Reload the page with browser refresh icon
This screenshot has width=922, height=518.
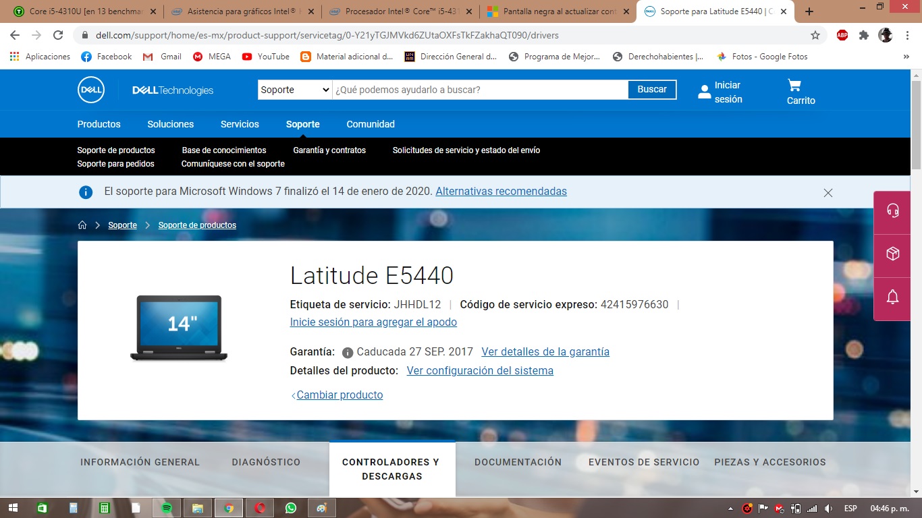point(58,35)
